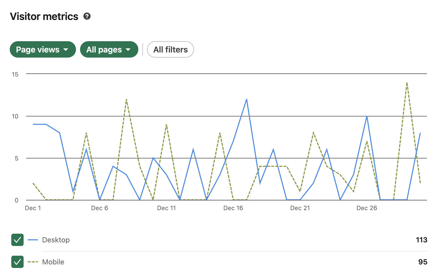
Task: Select the Desktop total value 113
Action: pos(422,240)
